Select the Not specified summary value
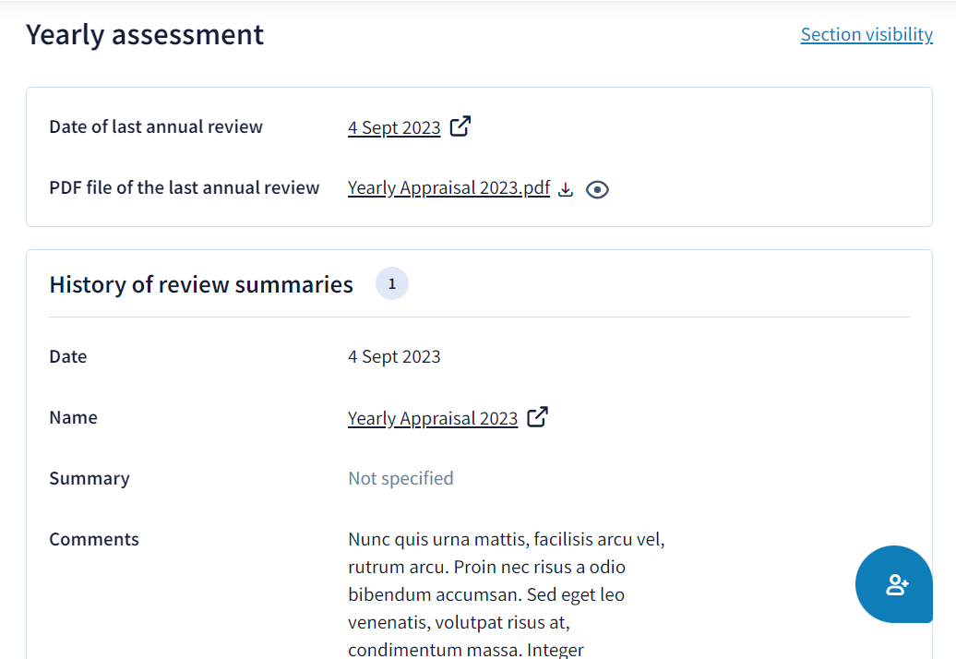 pos(400,478)
